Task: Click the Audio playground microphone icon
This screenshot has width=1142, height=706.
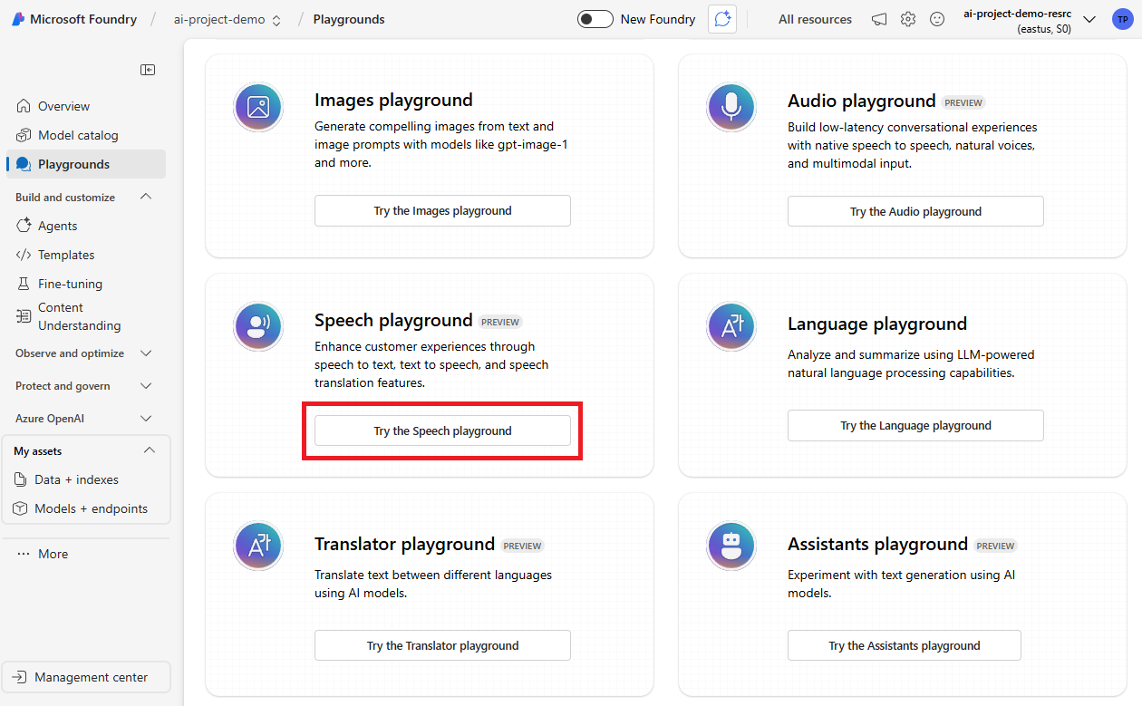Action: (731, 107)
